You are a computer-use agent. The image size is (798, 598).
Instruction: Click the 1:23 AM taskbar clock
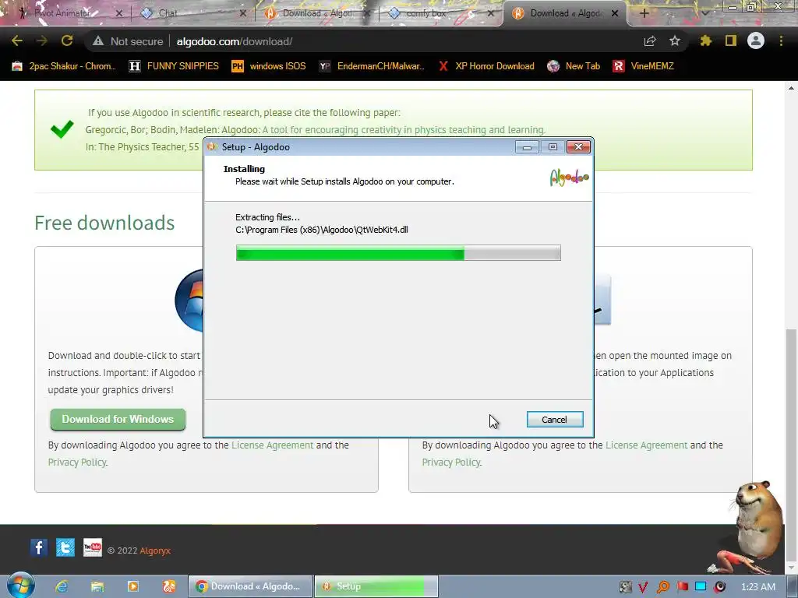[758, 587]
